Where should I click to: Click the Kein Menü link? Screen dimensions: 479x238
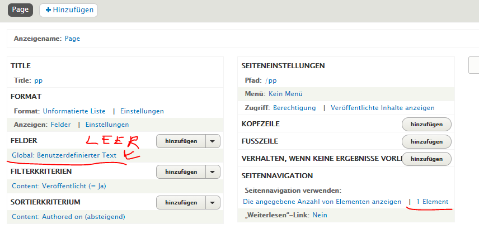285,94
